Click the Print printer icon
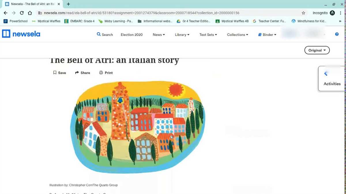 coord(101,73)
